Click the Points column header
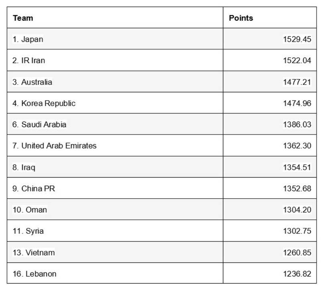This screenshot has height=288, width=321. pos(241,18)
